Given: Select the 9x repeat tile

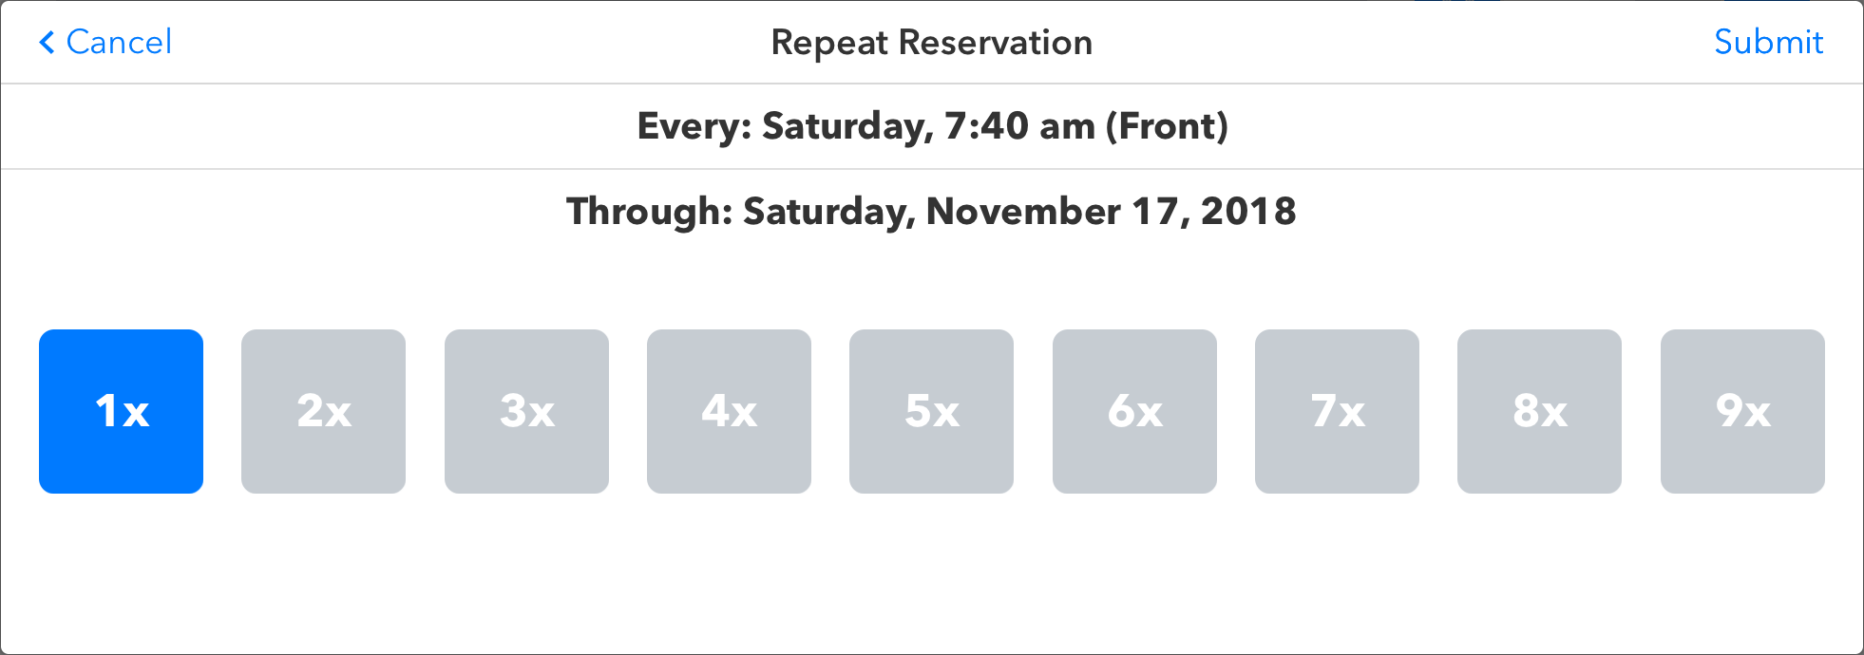Looking at the screenshot, I should 1742,411.
